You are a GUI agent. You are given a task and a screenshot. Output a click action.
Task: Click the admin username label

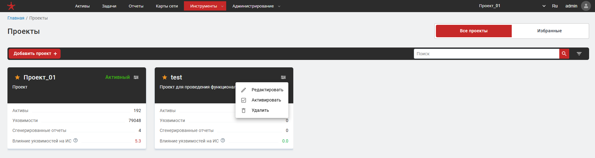point(571,6)
